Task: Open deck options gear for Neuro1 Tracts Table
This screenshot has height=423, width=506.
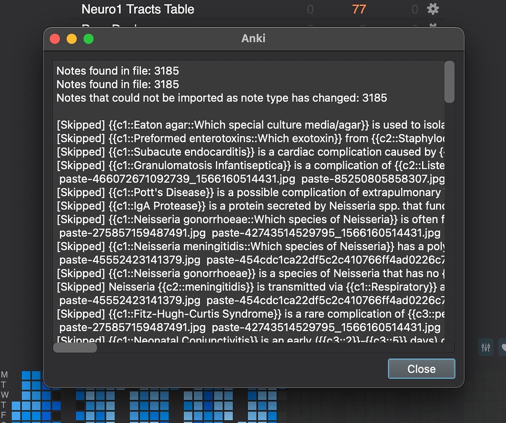Action: coord(433,9)
